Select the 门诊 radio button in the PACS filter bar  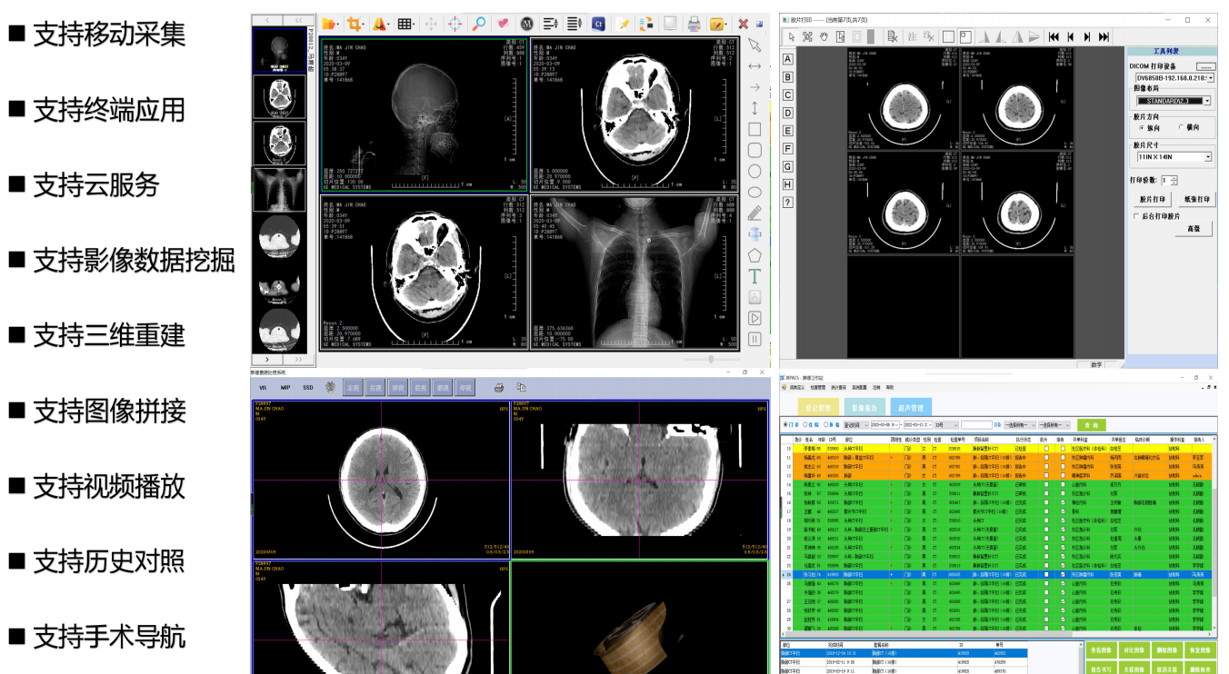(x=784, y=425)
